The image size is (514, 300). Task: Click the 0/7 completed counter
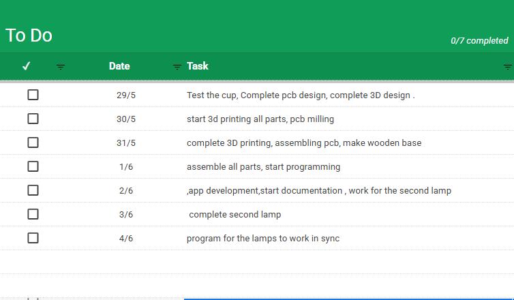pos(479,41)
